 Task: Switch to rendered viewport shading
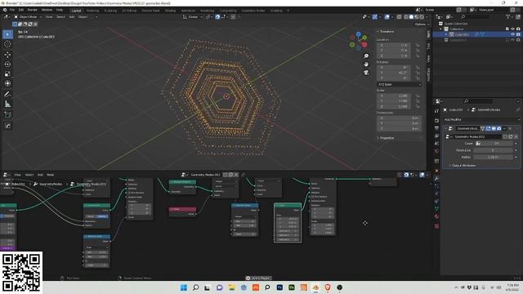(x=422, y=16)
